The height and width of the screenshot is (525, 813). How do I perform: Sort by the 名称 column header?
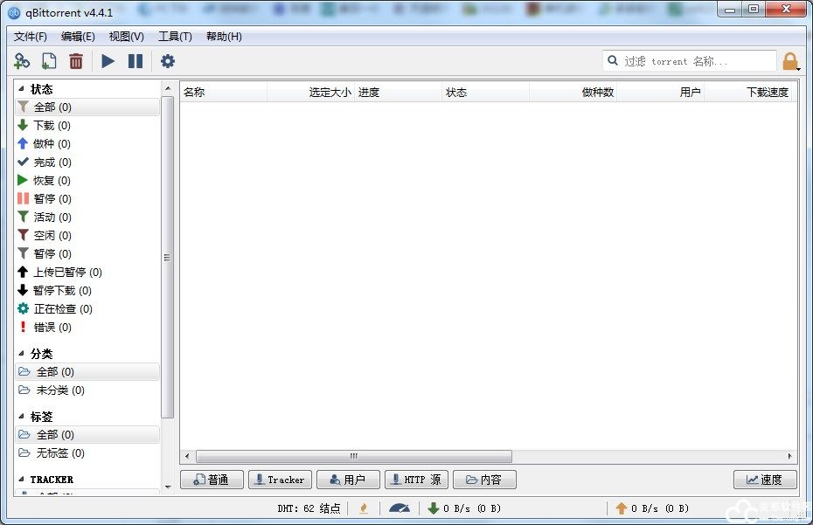point(224,93)
